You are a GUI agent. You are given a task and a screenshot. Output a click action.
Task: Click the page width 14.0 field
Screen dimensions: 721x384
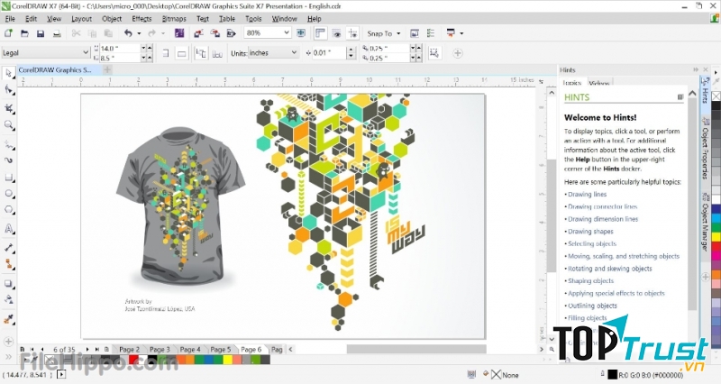coord(119,49)
